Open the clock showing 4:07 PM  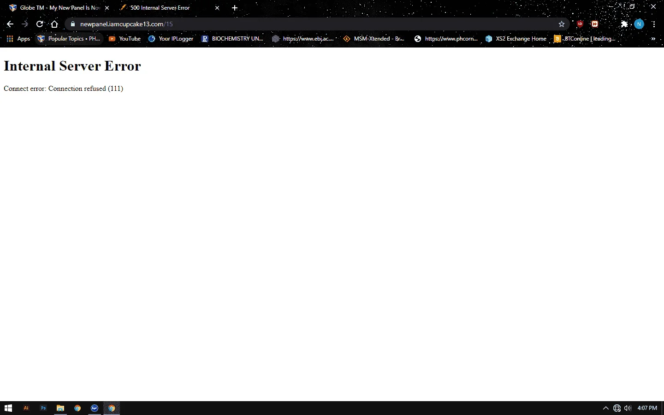647,408
